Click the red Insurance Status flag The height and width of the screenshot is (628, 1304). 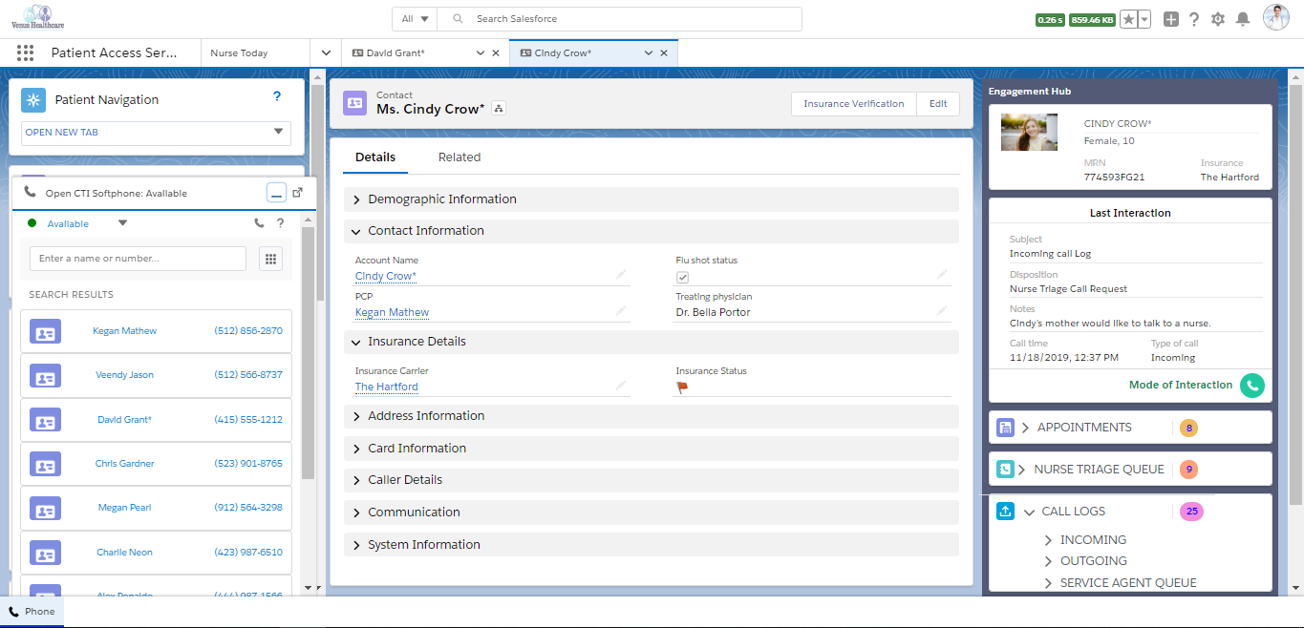click(682, 387)
